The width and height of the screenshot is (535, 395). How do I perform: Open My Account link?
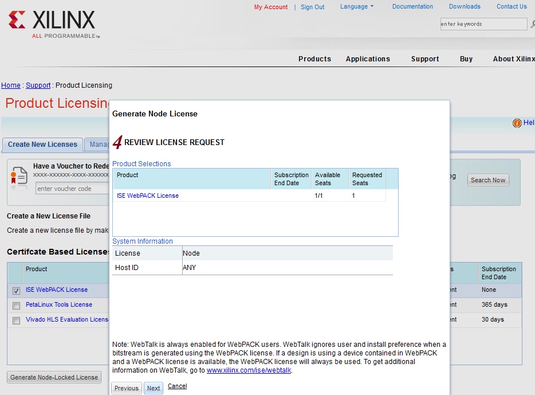tap(271, 7)
